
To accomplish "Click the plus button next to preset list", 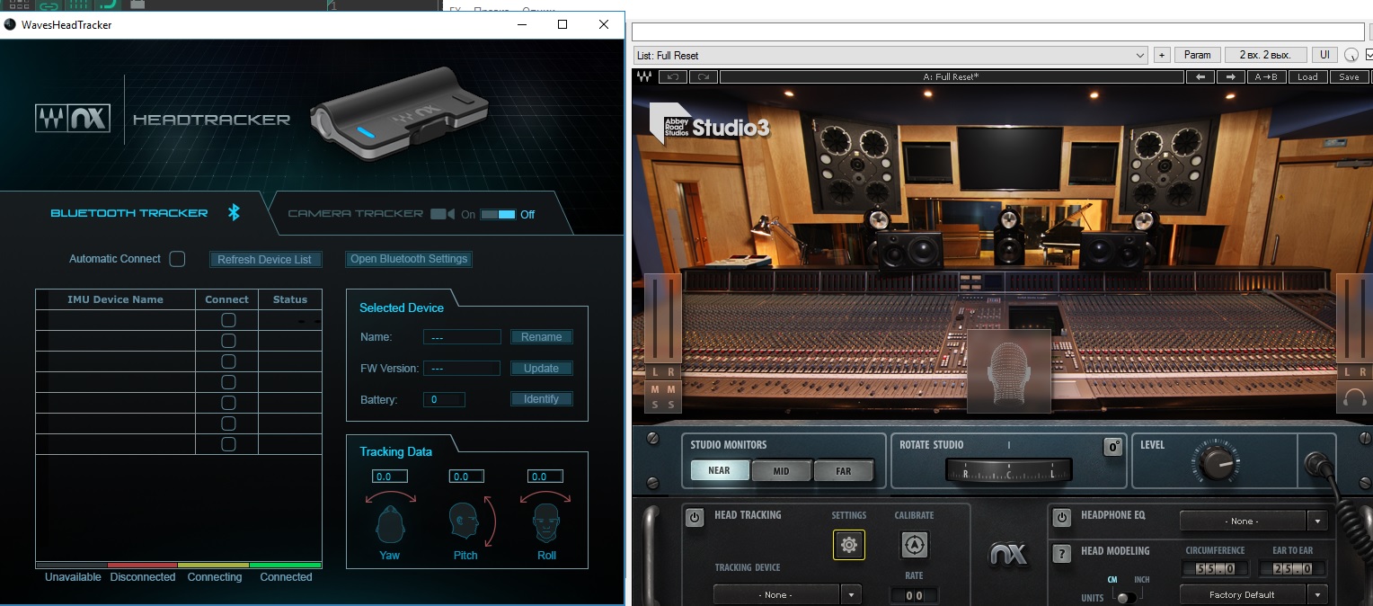I will click(1162, 55).
